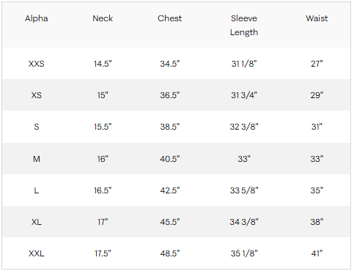
Task: Click the 14.5" neck measurement cell
Action: (x=103, y=64)
